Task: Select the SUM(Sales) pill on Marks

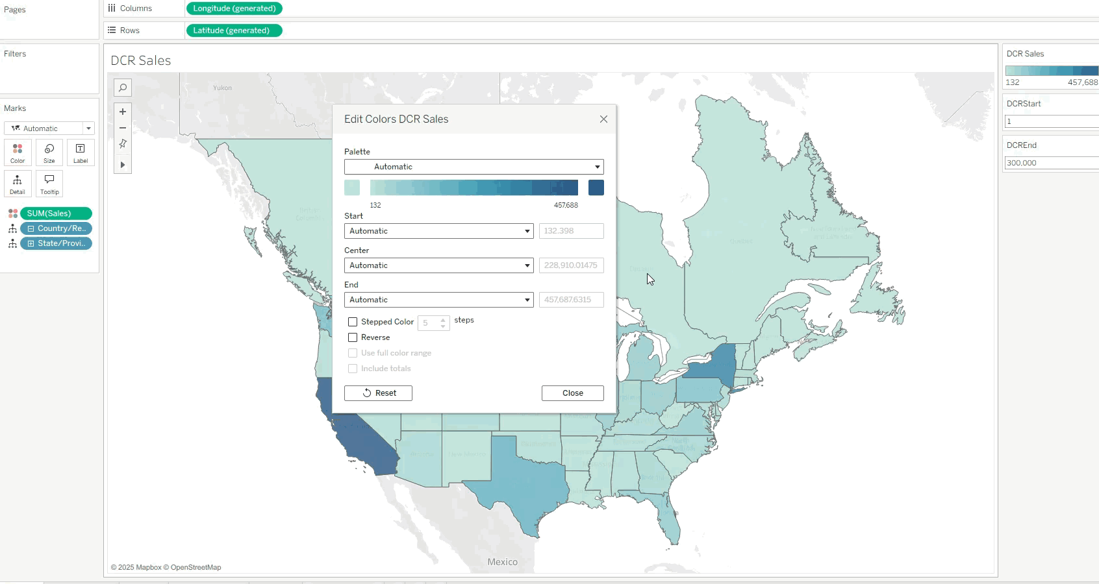Action: point(56,213)
